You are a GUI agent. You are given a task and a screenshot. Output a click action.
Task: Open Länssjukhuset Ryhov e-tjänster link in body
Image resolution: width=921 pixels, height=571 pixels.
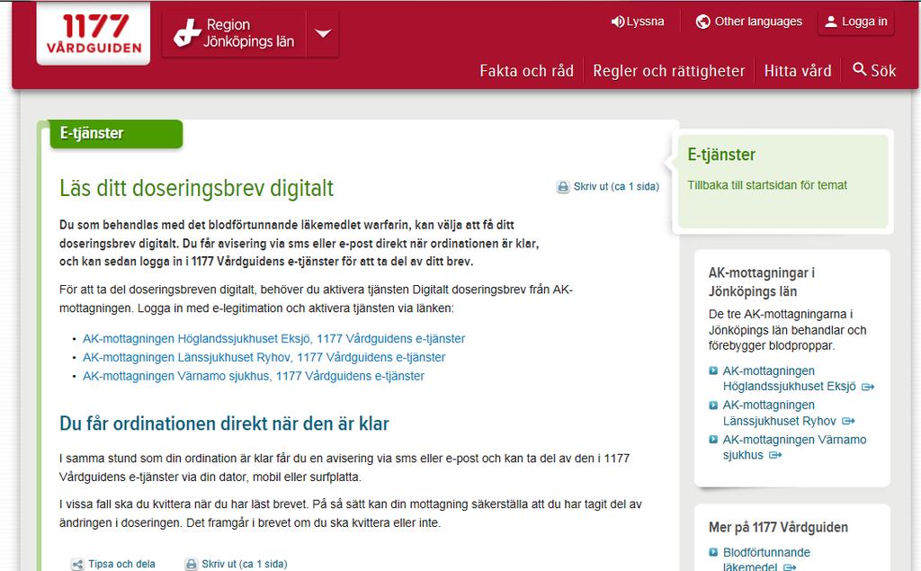tap(264, 357)
